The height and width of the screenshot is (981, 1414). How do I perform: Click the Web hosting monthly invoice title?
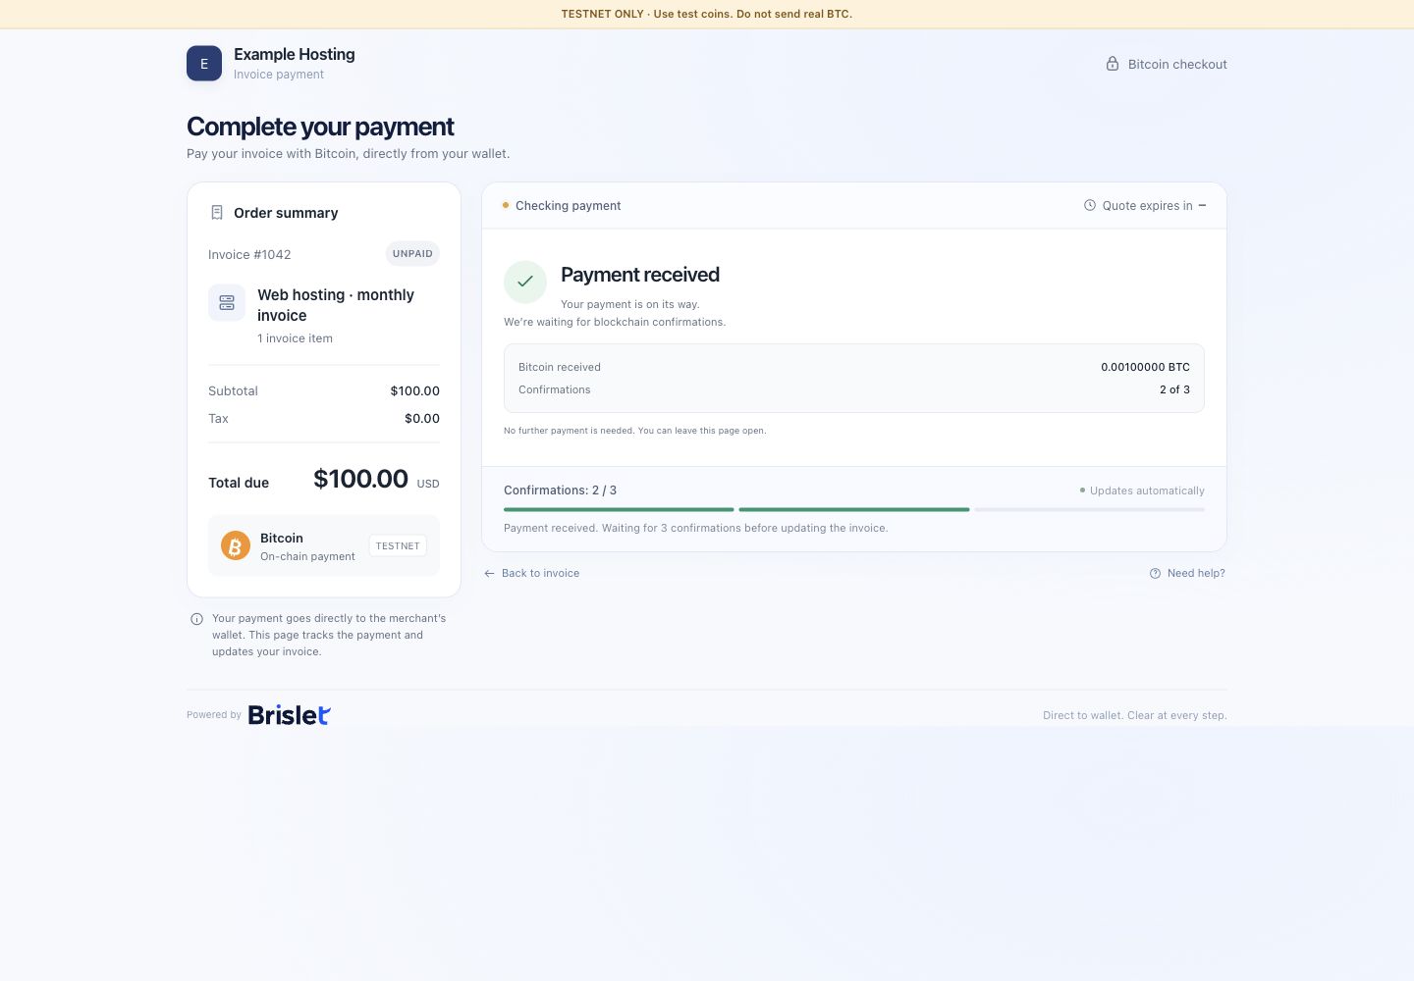click(336, 305)
